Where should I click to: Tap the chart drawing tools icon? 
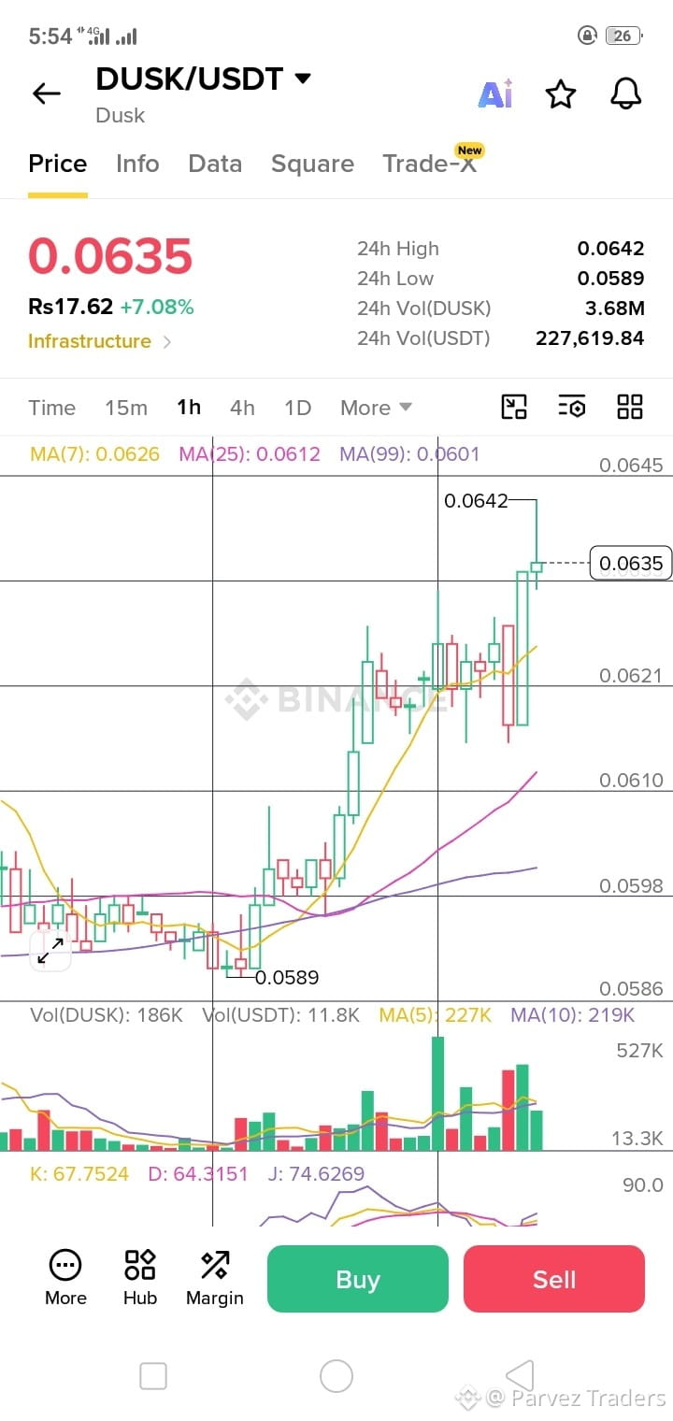pos(514,407)
